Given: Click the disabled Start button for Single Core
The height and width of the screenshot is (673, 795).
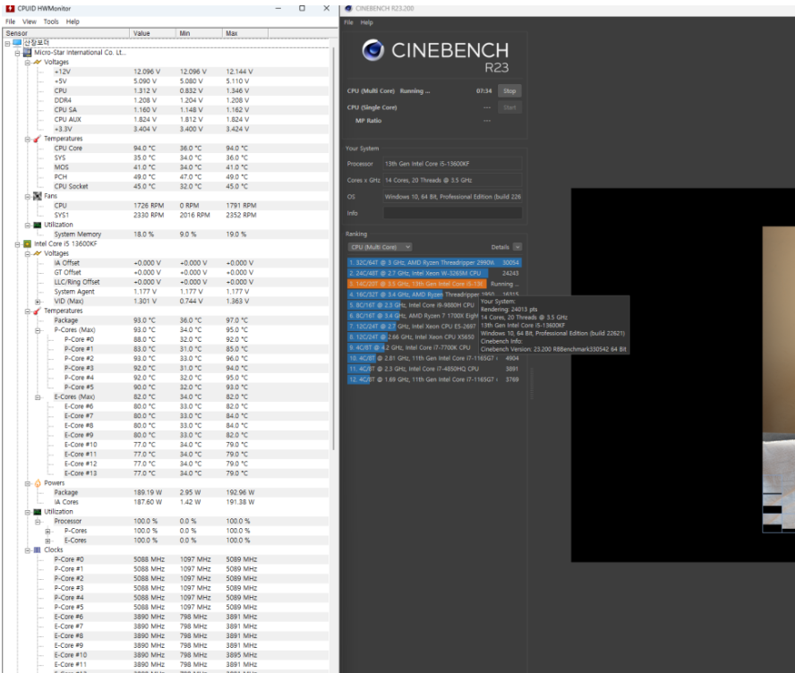Looking at the screenshot, I should [509, 107].
